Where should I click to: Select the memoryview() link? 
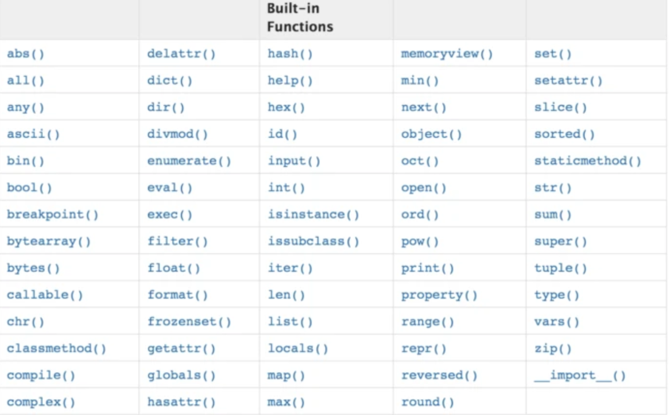[447, 54]
